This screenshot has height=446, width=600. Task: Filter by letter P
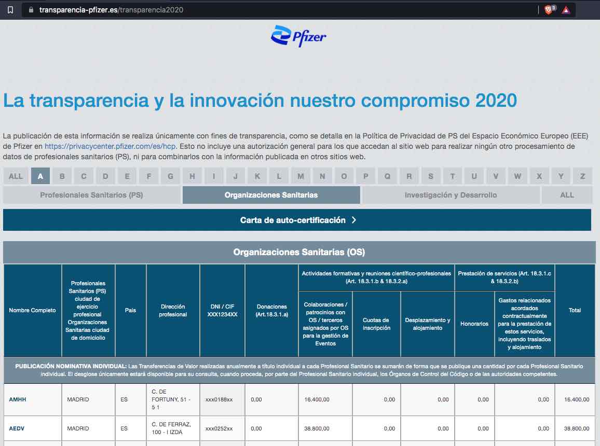tap(366, 176)
